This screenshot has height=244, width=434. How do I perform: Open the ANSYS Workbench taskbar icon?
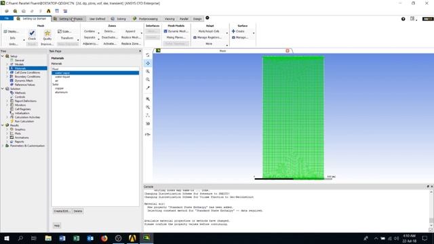(x=132, y=238)
